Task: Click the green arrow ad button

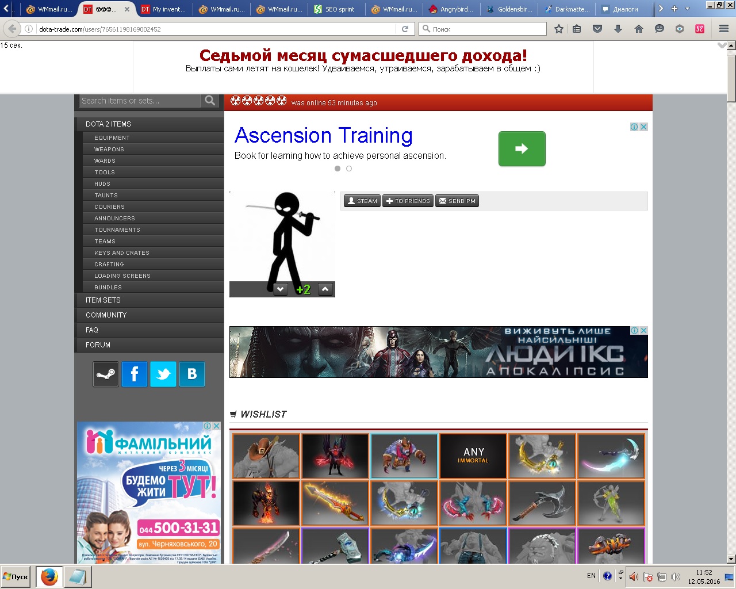Action: tap(522, 149)
